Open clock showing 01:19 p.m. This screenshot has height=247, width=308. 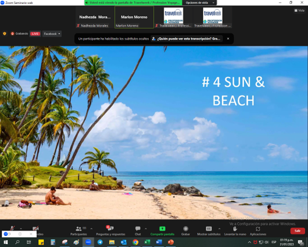point(287,242)
